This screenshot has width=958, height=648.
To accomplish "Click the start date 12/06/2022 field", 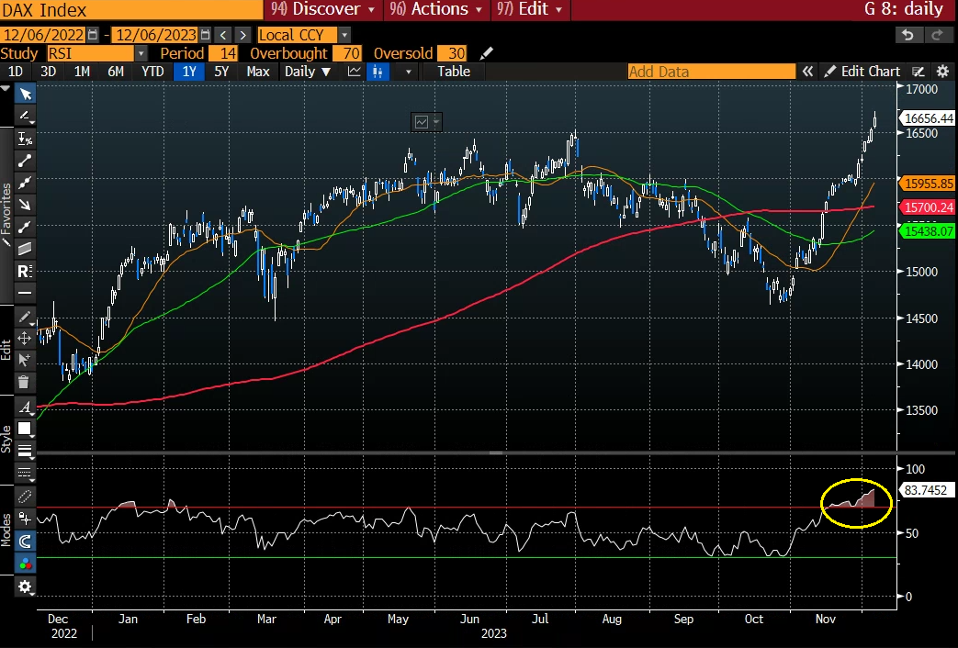I will click(43, 35).
